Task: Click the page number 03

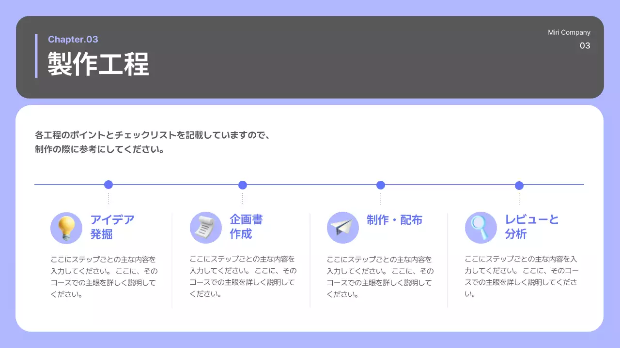Action: [585, 45]
